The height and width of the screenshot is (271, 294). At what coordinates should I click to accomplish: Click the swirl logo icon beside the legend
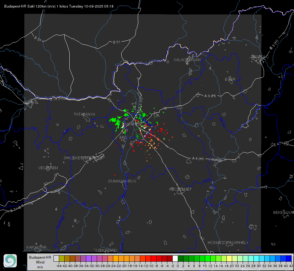pos(10,261)
